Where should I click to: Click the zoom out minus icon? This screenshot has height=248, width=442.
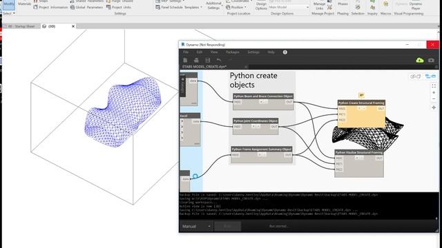coord(434,99)
